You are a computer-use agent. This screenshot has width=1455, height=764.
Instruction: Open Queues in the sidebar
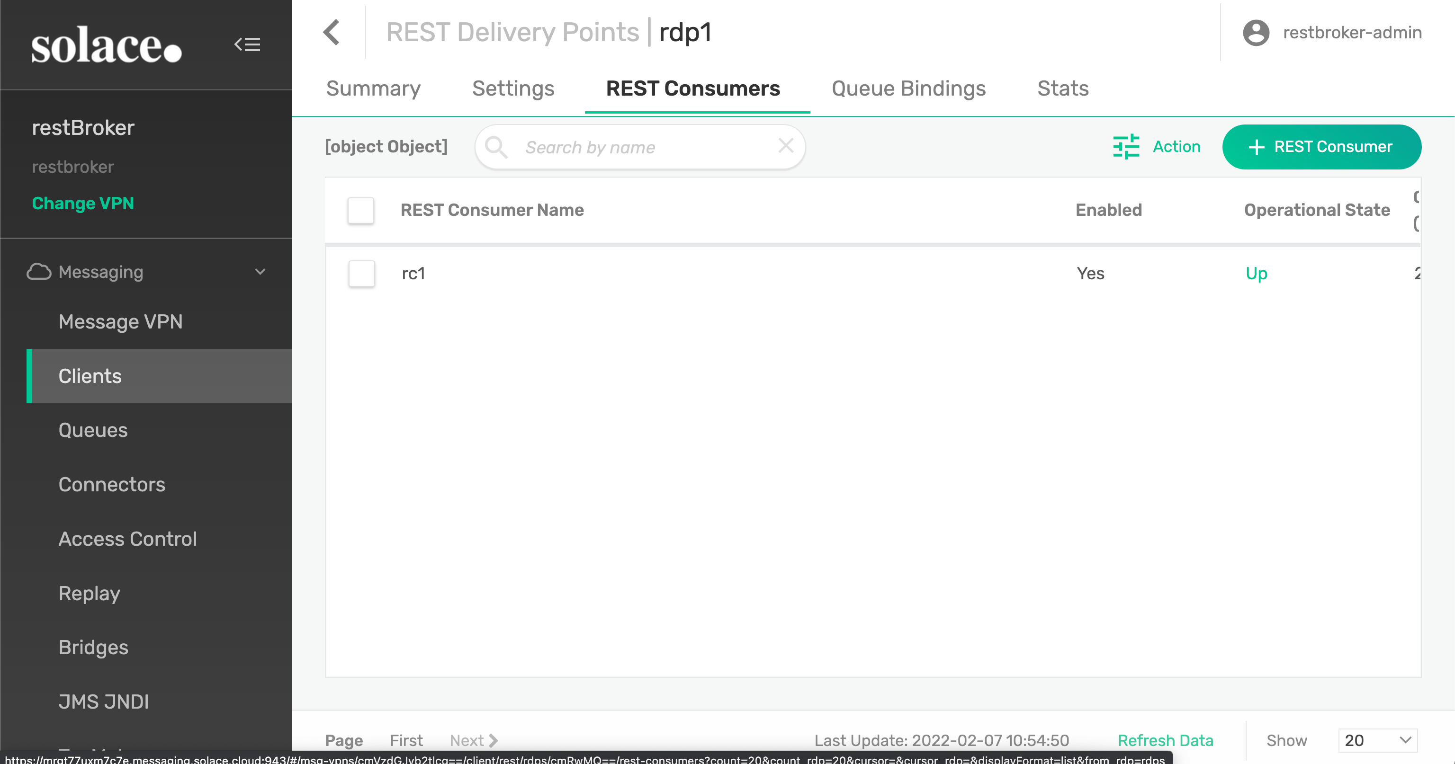pyautogui.click(x=93, y=430)
